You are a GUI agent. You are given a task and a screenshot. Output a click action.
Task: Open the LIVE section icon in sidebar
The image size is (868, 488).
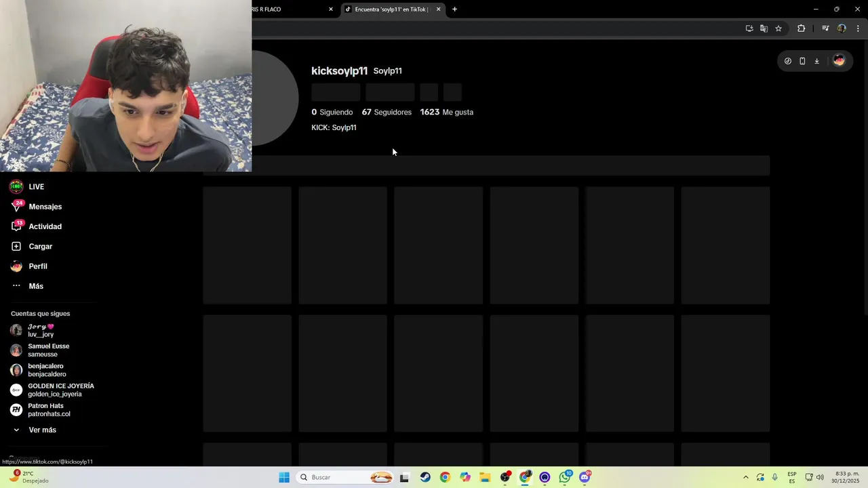point(16,187)
